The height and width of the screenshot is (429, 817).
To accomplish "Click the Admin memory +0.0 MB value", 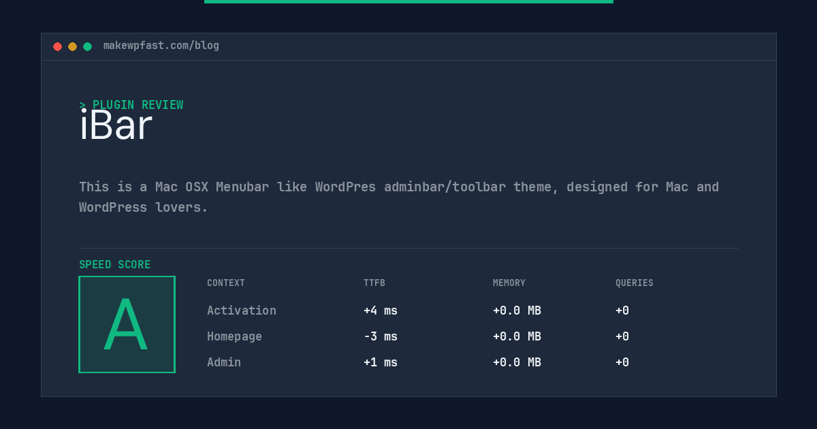I will pos(517,362).
